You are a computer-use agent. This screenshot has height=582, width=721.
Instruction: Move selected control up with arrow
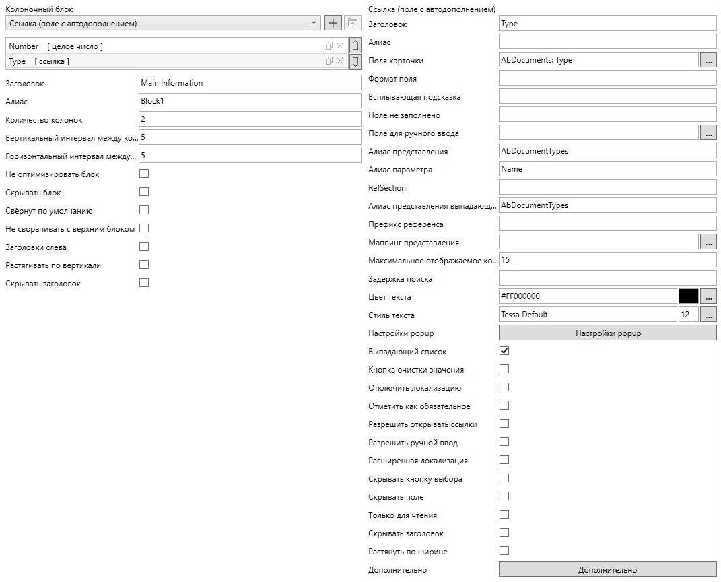[x=356, y=46]
